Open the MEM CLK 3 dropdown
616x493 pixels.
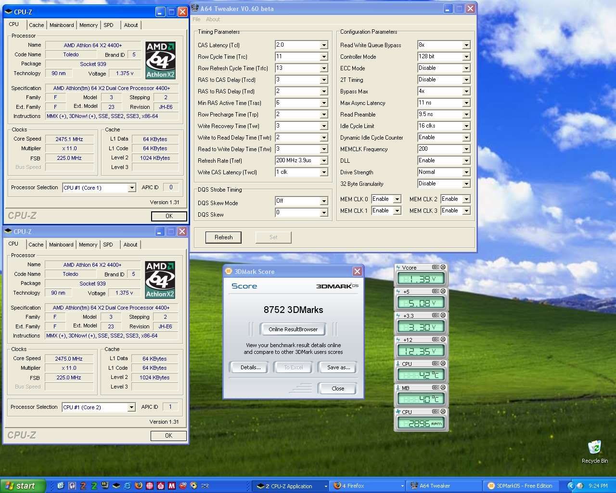pyautogui.click(x=466, y=211)
